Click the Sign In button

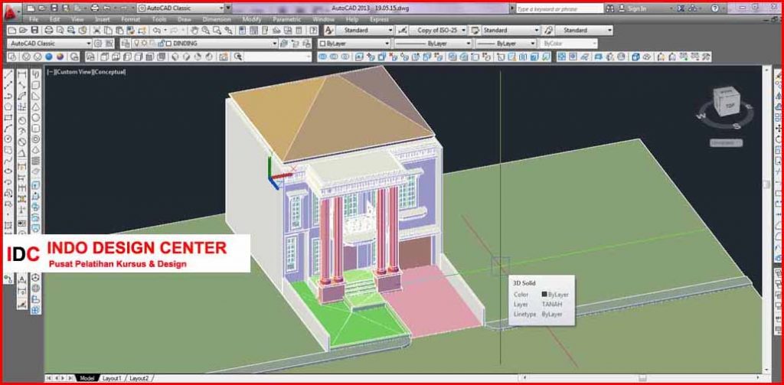click(x=632, y=8)
